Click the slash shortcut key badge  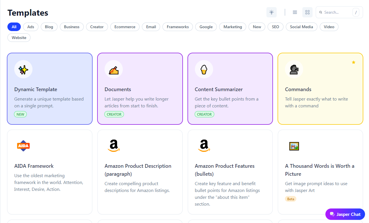(356, 12)
